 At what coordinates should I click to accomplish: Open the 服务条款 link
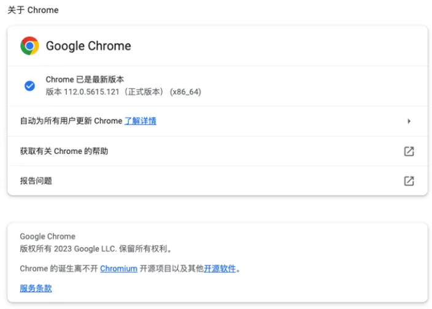point(36,288)
